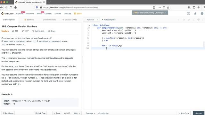The image size is (205, 115).
Task: Reset code to the default template
Action: click(x=189, y=20)
